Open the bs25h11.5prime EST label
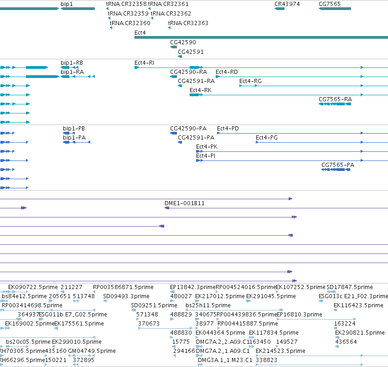Screen dimensions: 388x367 (208, 305)
